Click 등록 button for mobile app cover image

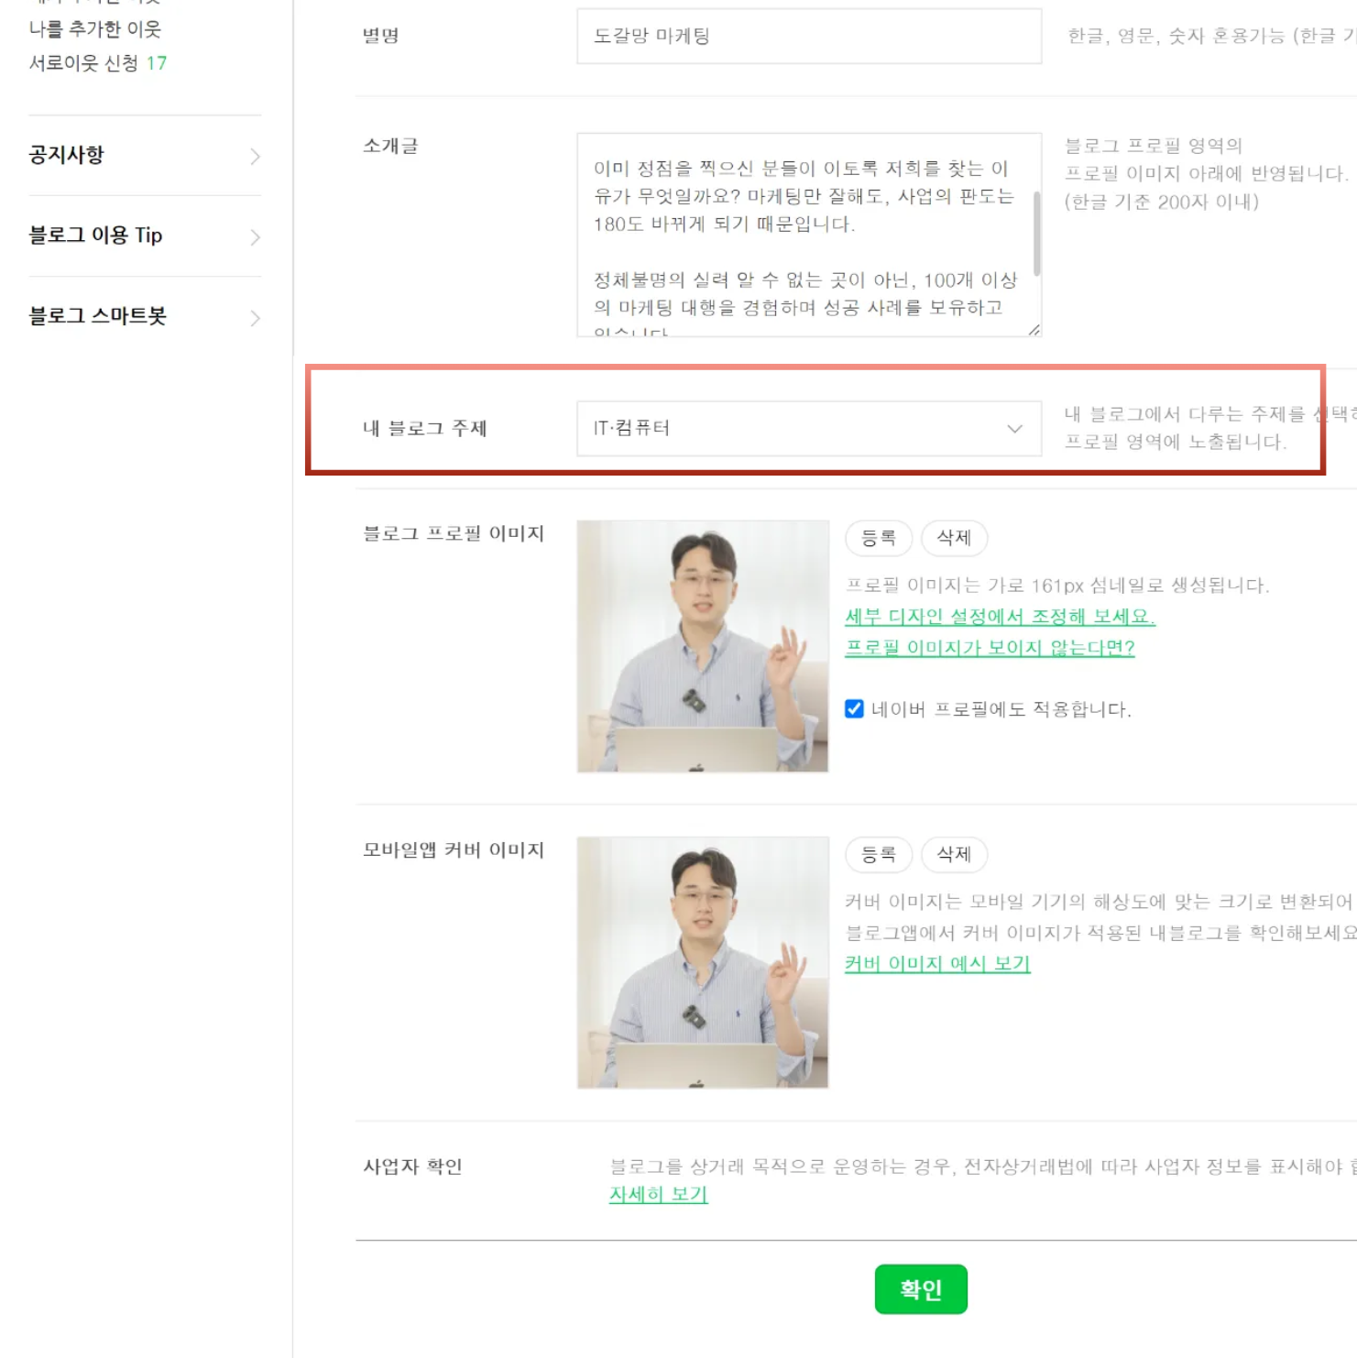[x=879, y=854]
